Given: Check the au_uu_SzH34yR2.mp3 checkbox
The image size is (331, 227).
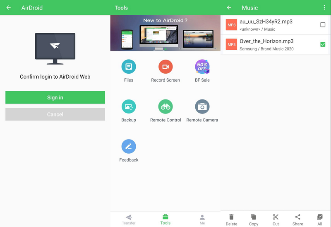Looking at the screenshot, I should [x=323, y=25].
